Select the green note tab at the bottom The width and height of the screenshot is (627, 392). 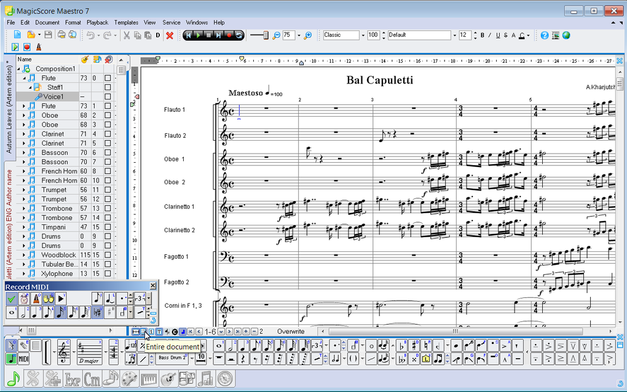(x=14, y=378)
